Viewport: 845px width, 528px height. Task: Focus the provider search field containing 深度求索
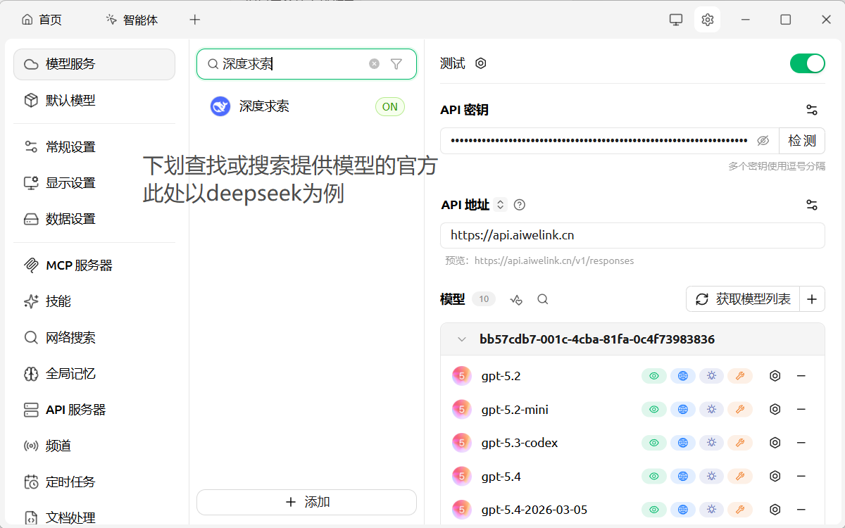306,64
